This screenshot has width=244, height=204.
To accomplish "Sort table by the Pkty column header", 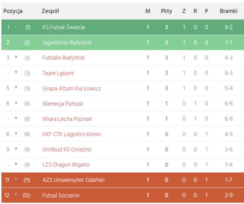I will [166, 11].
